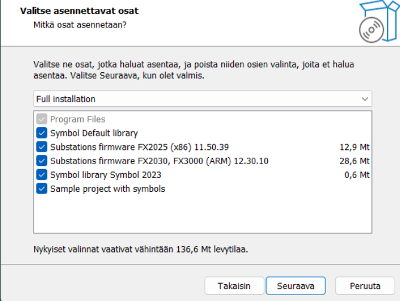The width and height of the screenshot is (400, 301).
Task: Click the 136,6 Mt disk space notice
Action: pyautogui.click(x=141, y=249)
